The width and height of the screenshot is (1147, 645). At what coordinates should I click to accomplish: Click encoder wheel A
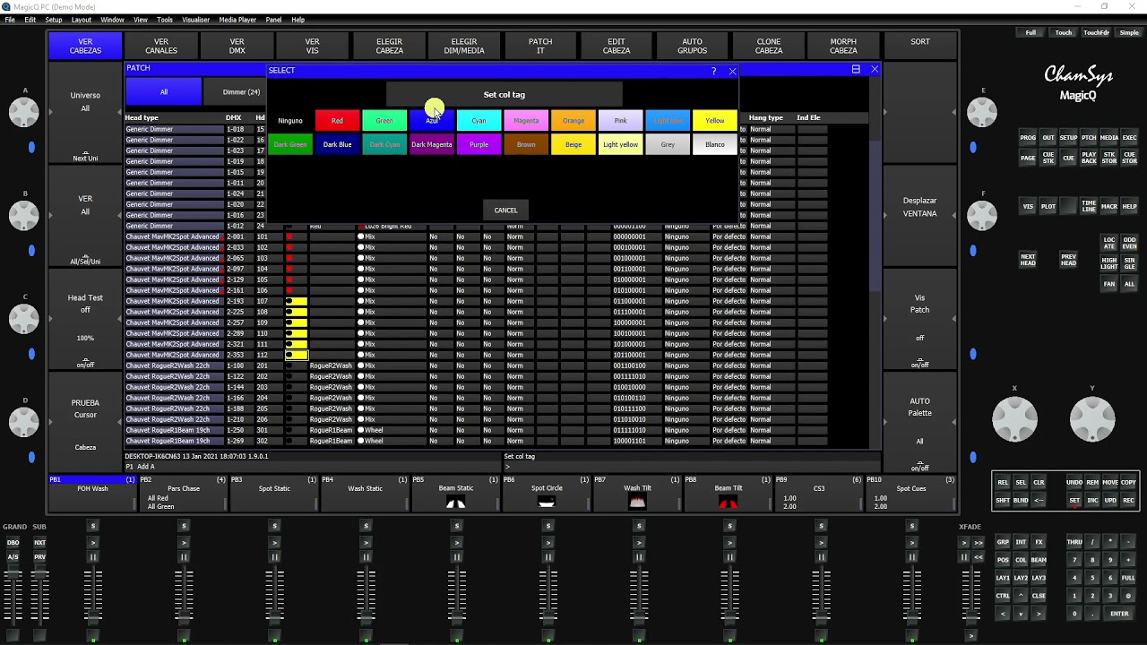tap(24, 112)
